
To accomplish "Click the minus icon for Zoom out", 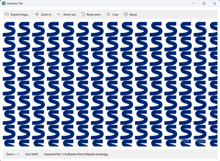I will pyautogui.click(x=59, y=14).
